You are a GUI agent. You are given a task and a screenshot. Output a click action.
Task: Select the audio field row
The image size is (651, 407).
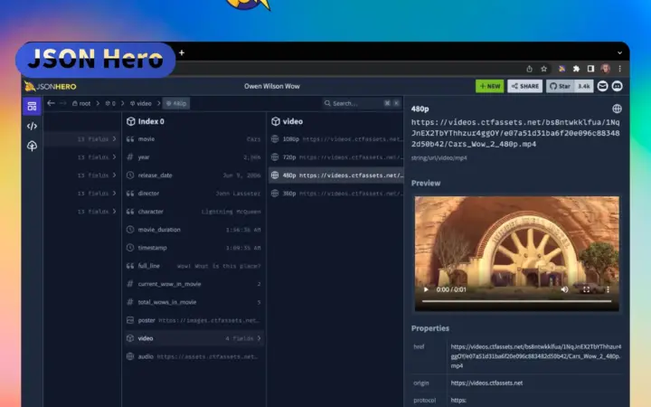[193, 356]
